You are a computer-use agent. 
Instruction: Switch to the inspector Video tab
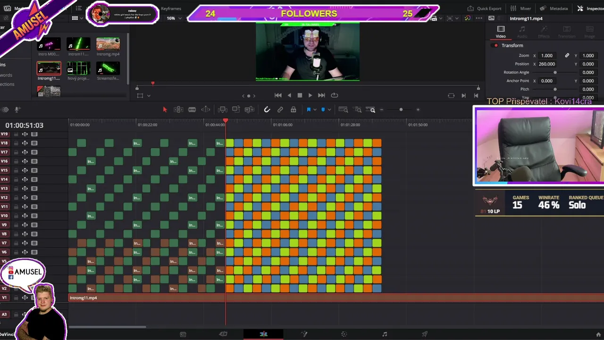coord(501,32)
